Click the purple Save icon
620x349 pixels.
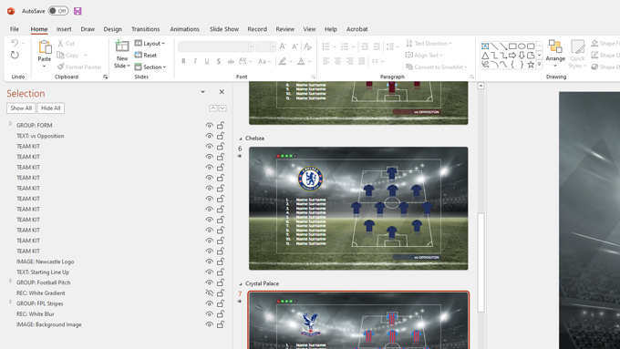click(x=77, y=11)
